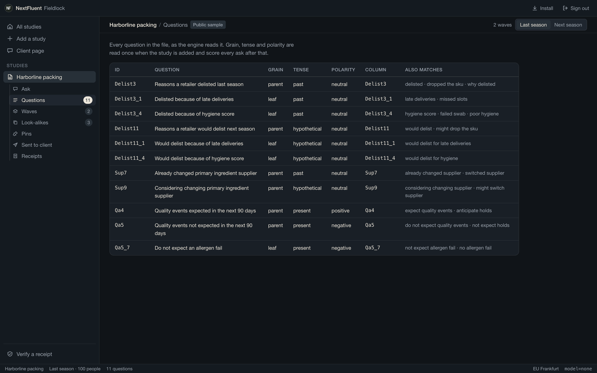Click the chat icon beside Client page
The width and height of the screenshot is (597, 373).
(10, 51)
